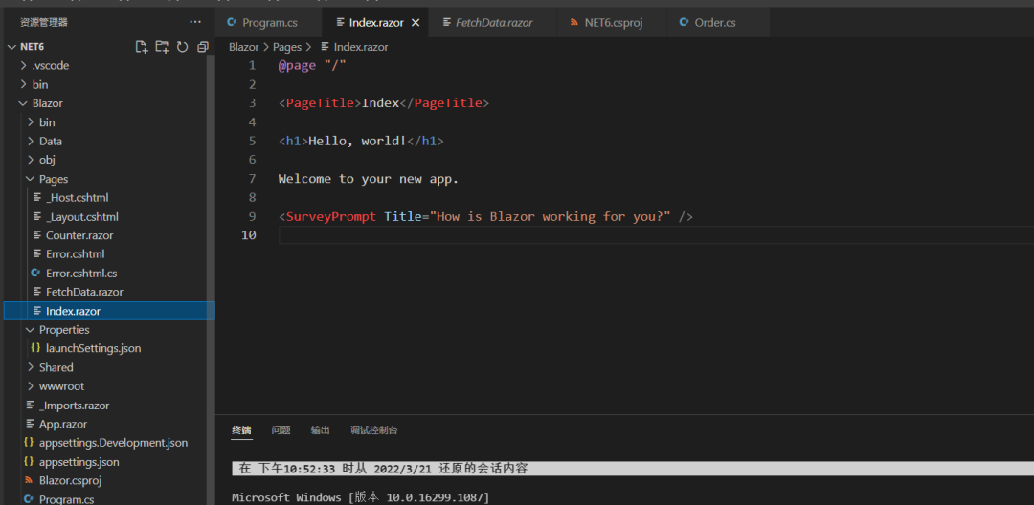Click the file icon beside App.razor
1034x505 pixels.
(30, 424)
